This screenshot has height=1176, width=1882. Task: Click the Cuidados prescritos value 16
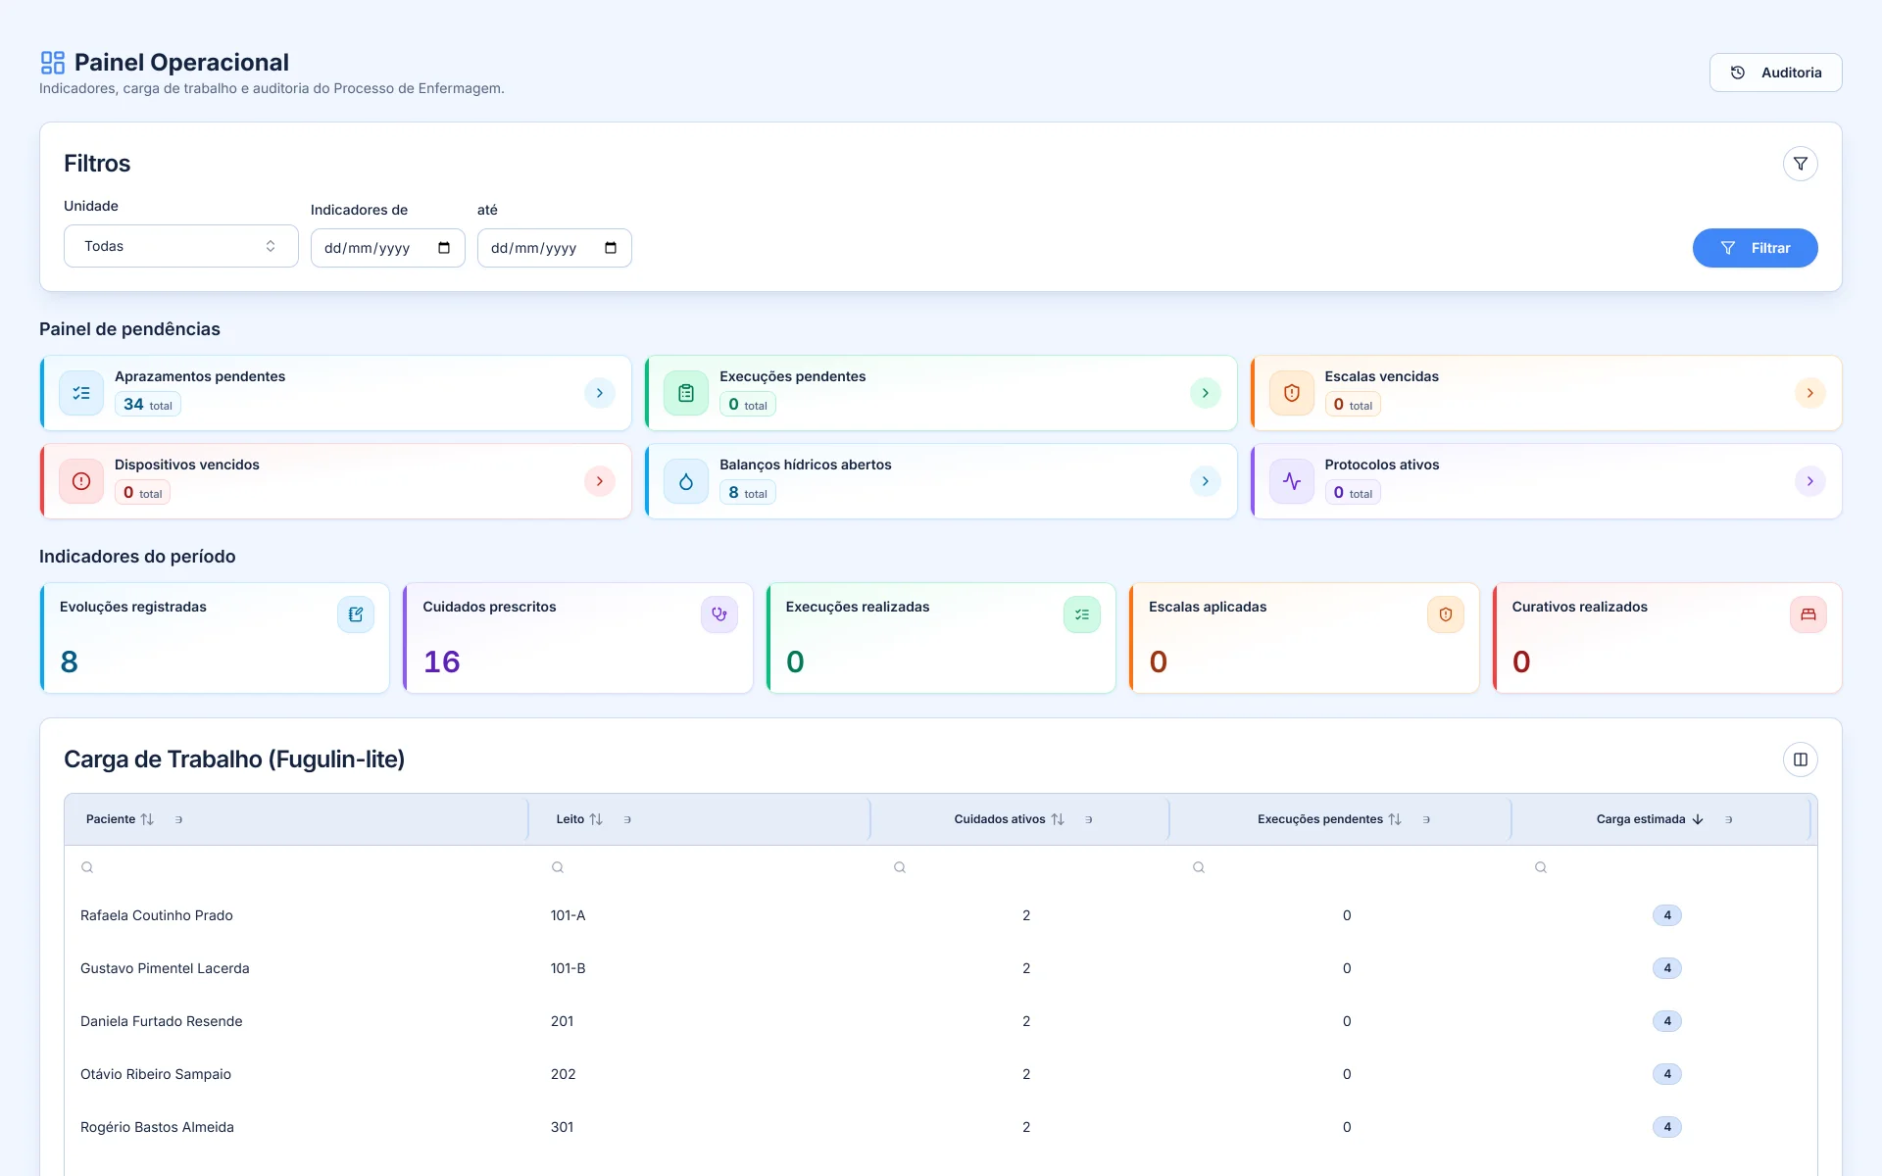[442, 661]
